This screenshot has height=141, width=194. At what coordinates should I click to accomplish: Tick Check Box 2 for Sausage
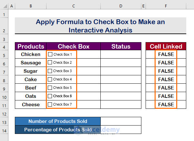(x=50, y=62)
